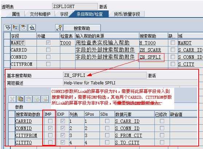Screen dimensions: 203x149
Task: Select the row selector for CONNID parameter row
Action: [12, 128]
